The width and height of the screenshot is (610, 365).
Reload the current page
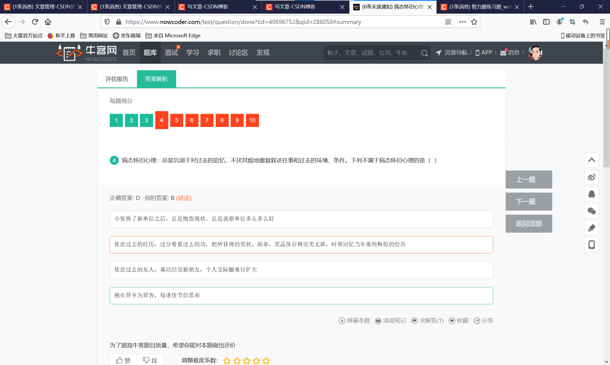(x=35, y=22)
